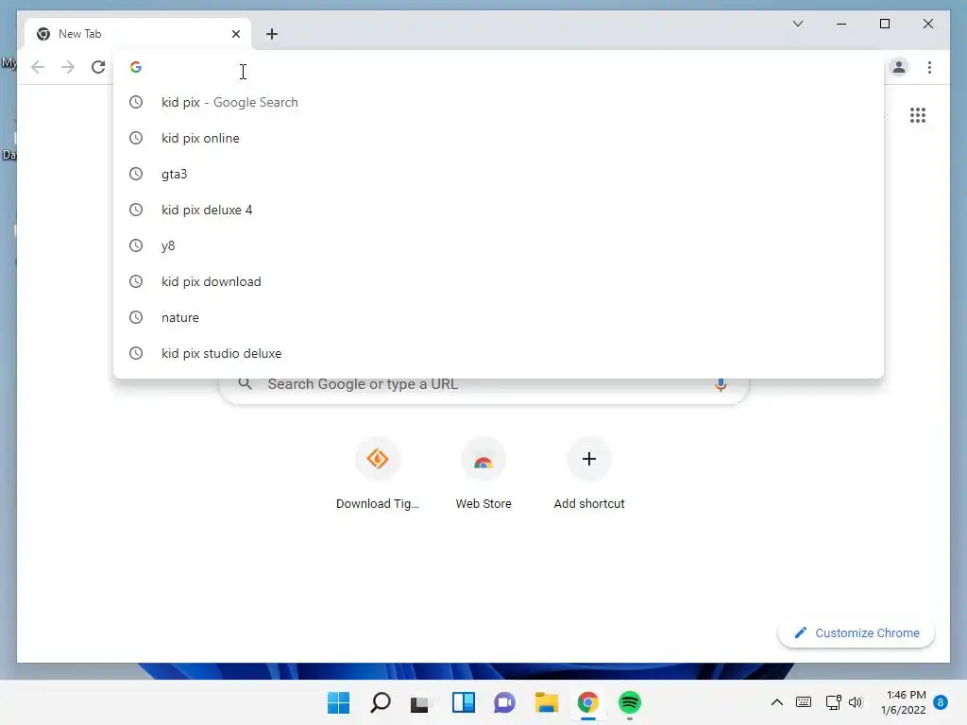Open the Google apps grid
967x725 pixels.
[918, 115]
